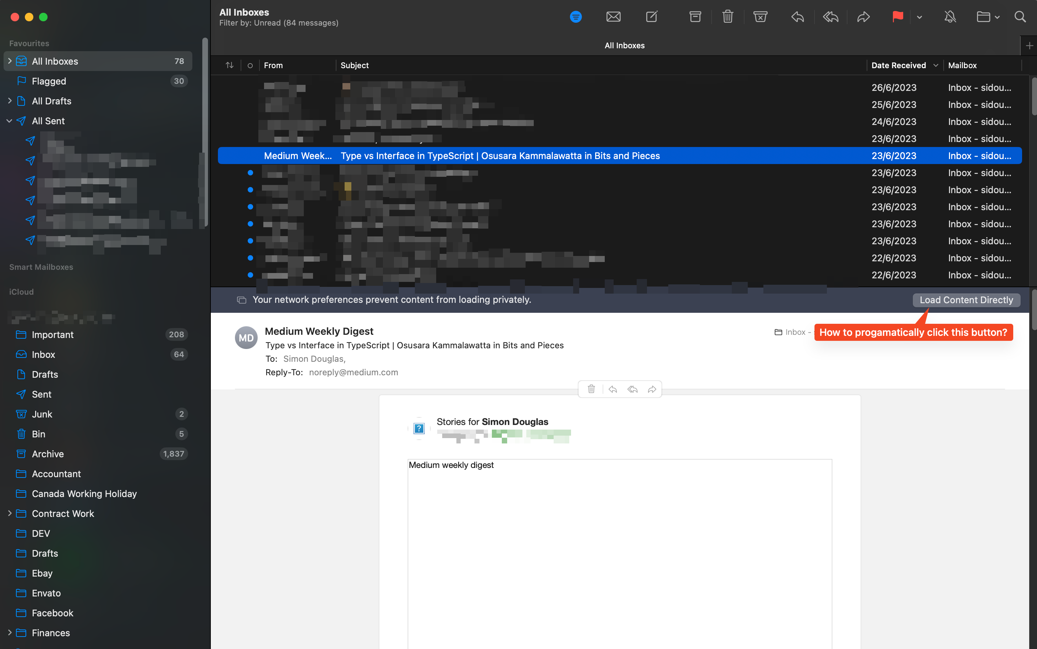1037x649 pixels.
Task: Click the Get New Mail envelope icon
Action: pyautogui.click(x=613, y=17)
